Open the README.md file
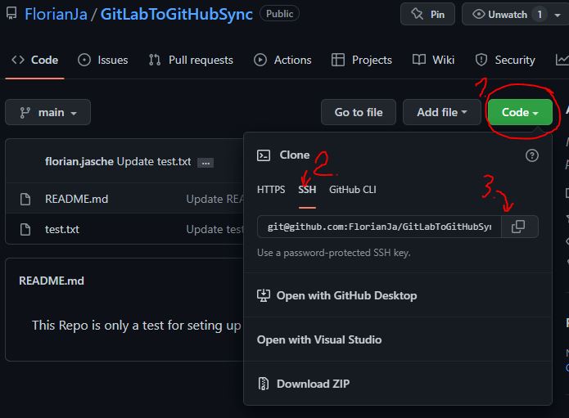Image resolution: width=569 pixels, height=418 pixels. 77,199
